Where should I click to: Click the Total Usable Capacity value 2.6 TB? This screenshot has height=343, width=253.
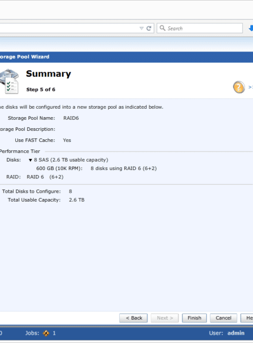(76, 200)
